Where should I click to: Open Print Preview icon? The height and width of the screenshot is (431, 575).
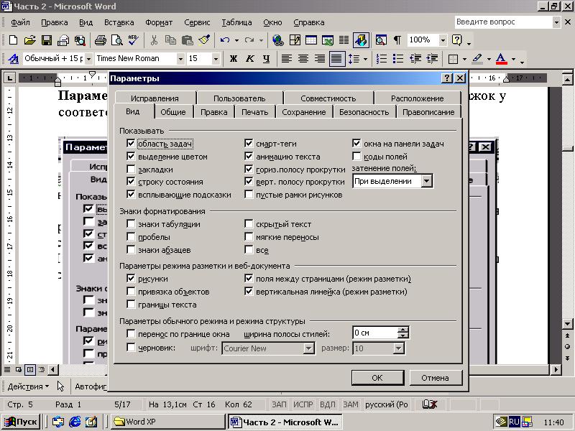[117, 40]
